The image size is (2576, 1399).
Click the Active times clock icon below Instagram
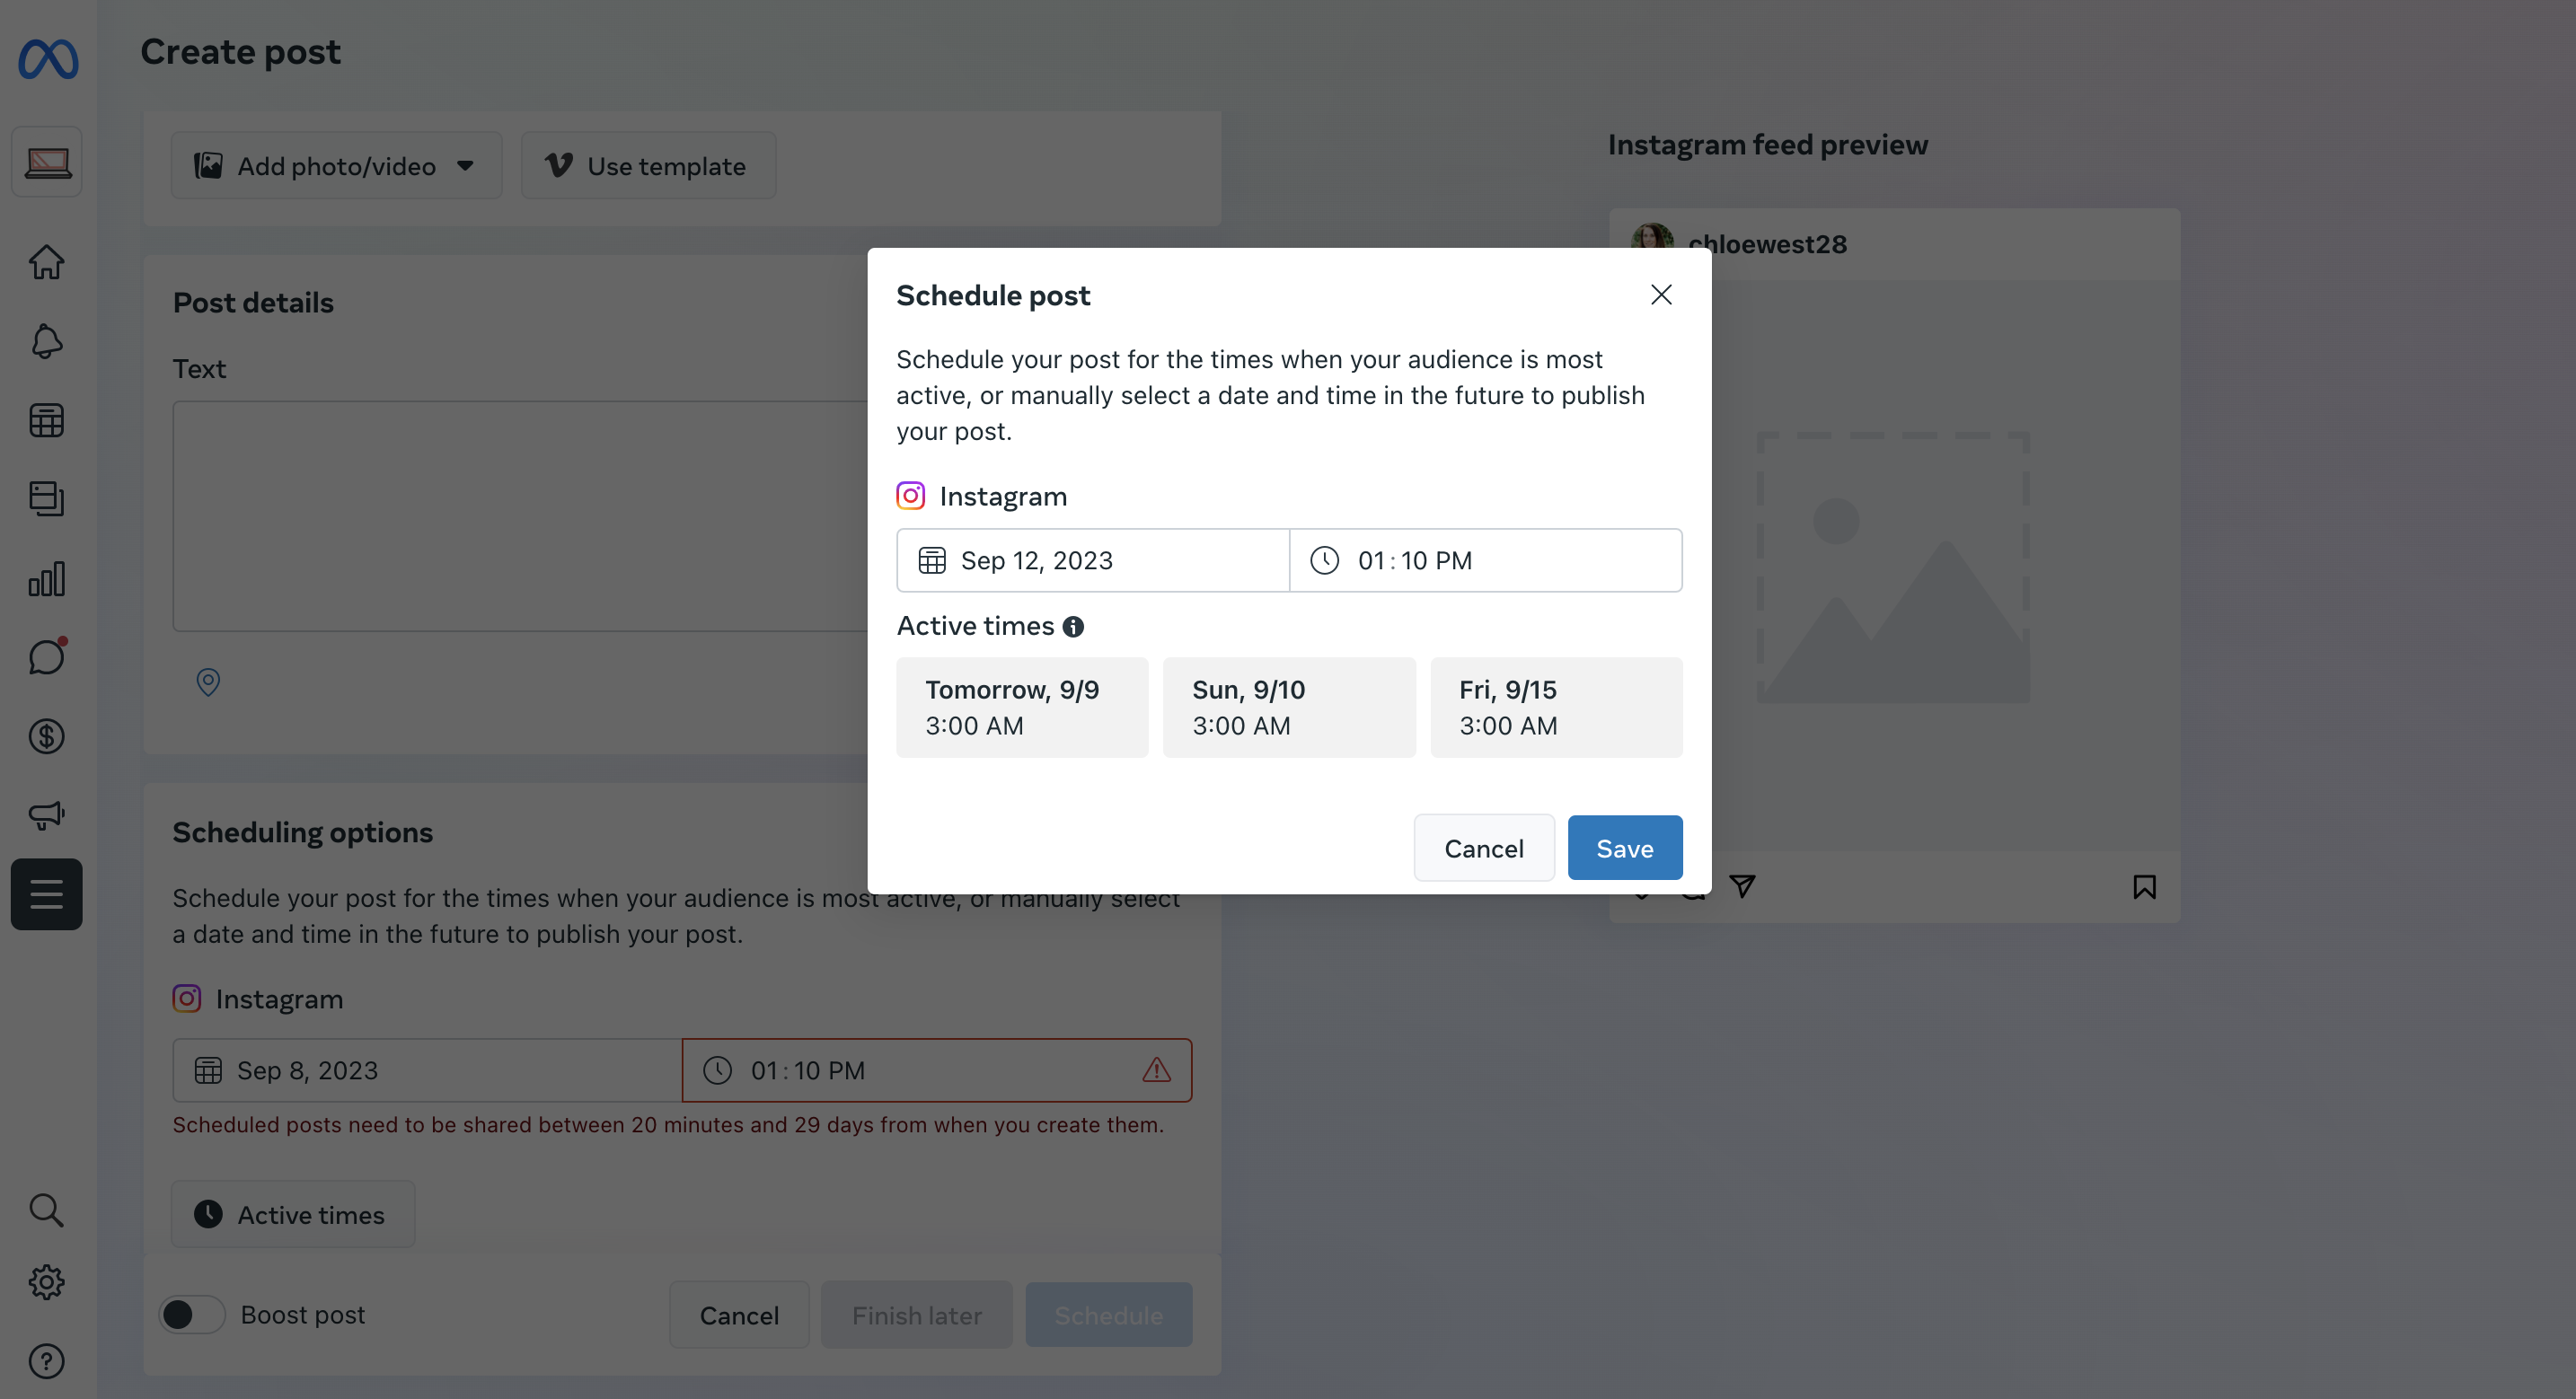click(x=207, y=1213)
